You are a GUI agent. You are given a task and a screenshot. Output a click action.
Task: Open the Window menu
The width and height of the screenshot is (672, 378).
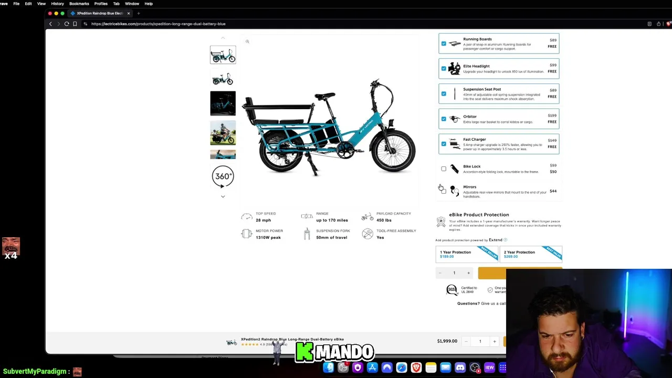pos(132,4)
